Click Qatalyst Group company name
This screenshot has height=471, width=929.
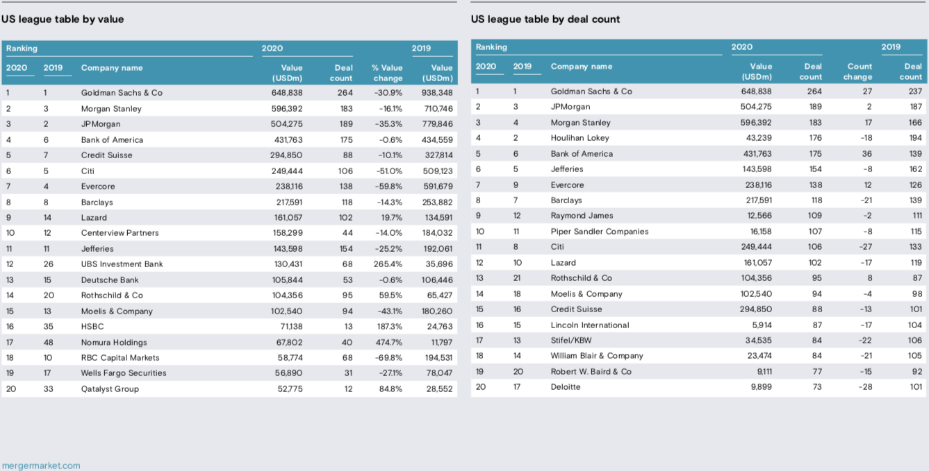click(110, 389)
